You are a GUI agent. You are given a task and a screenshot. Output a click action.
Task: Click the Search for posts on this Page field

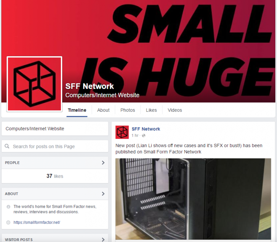coord(55,146)
